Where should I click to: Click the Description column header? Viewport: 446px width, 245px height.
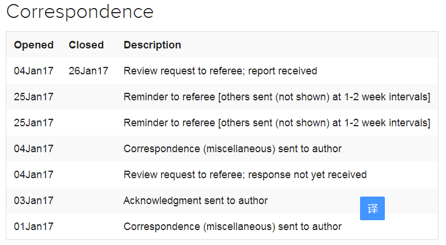point(152,45)
